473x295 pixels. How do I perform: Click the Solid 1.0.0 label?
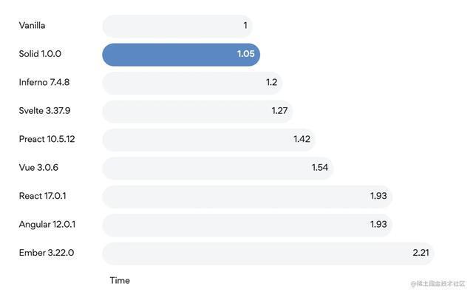click(40, 54)
